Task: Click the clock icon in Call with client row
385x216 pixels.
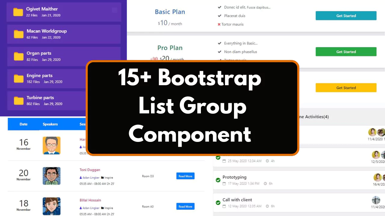Action: pos(267,206)
